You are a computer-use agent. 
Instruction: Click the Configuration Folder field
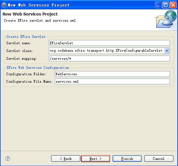112,74
